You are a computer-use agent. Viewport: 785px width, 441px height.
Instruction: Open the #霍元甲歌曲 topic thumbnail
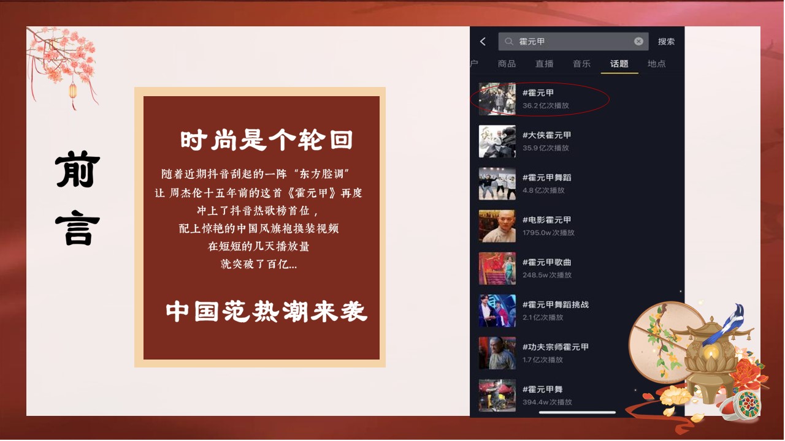[x=497, y=268]
